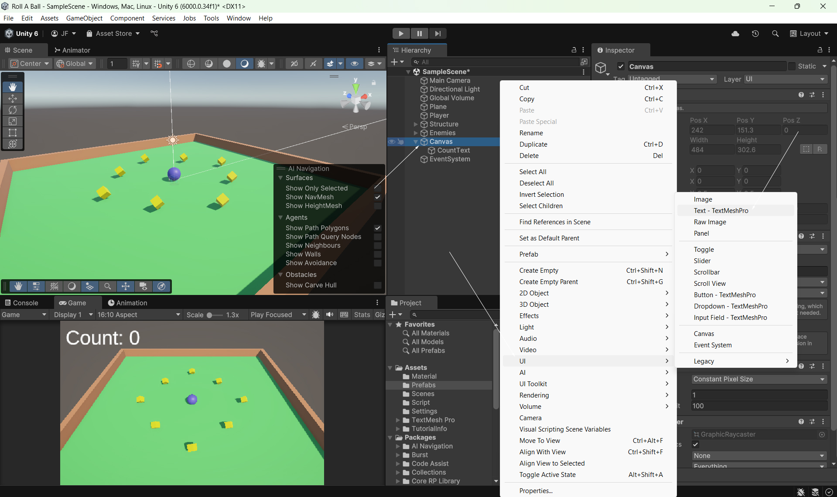Select the Prefabs folder in Project

click(423, 385)
